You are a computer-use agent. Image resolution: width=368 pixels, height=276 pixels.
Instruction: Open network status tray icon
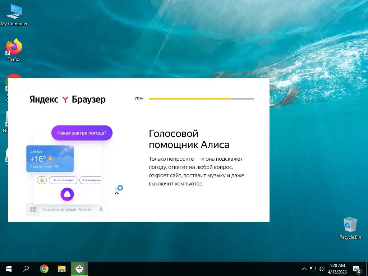(x=313, y=269)
